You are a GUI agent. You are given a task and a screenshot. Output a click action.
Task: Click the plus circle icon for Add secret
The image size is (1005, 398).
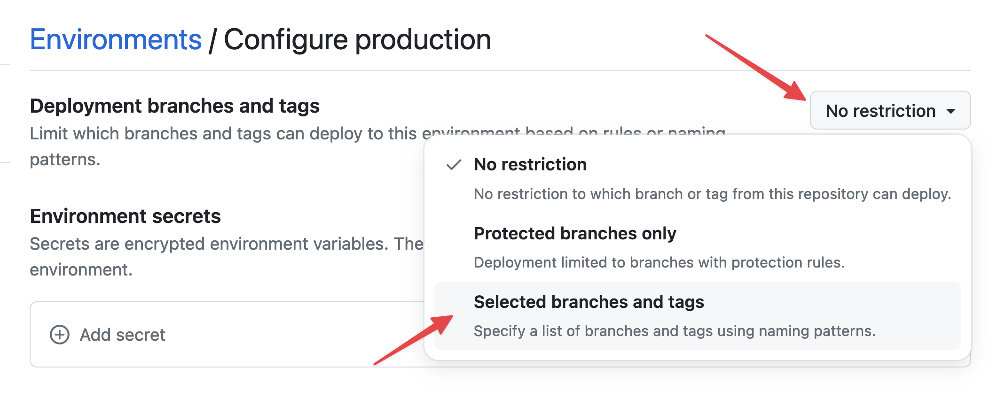(60, 335)
